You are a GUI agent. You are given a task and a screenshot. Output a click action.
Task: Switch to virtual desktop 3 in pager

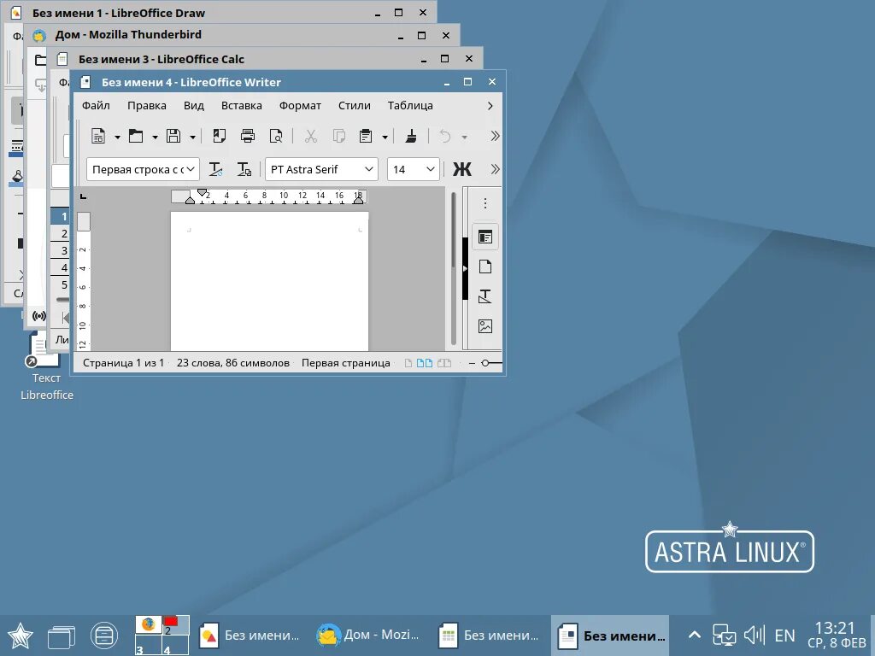[x=149, y=645]
